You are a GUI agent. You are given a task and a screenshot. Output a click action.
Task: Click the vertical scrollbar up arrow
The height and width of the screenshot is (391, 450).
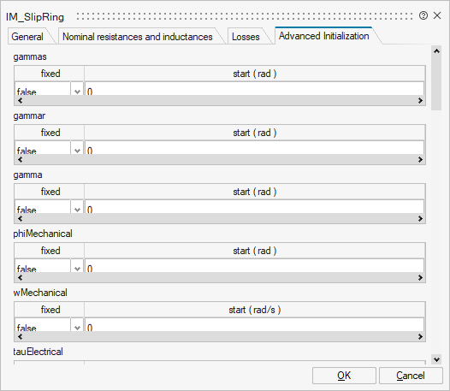pos(436,51)
